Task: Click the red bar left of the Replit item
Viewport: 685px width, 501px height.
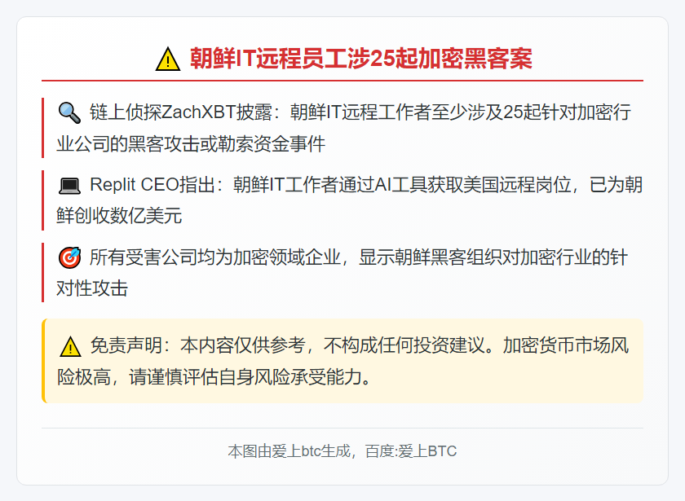Action: 42,200
